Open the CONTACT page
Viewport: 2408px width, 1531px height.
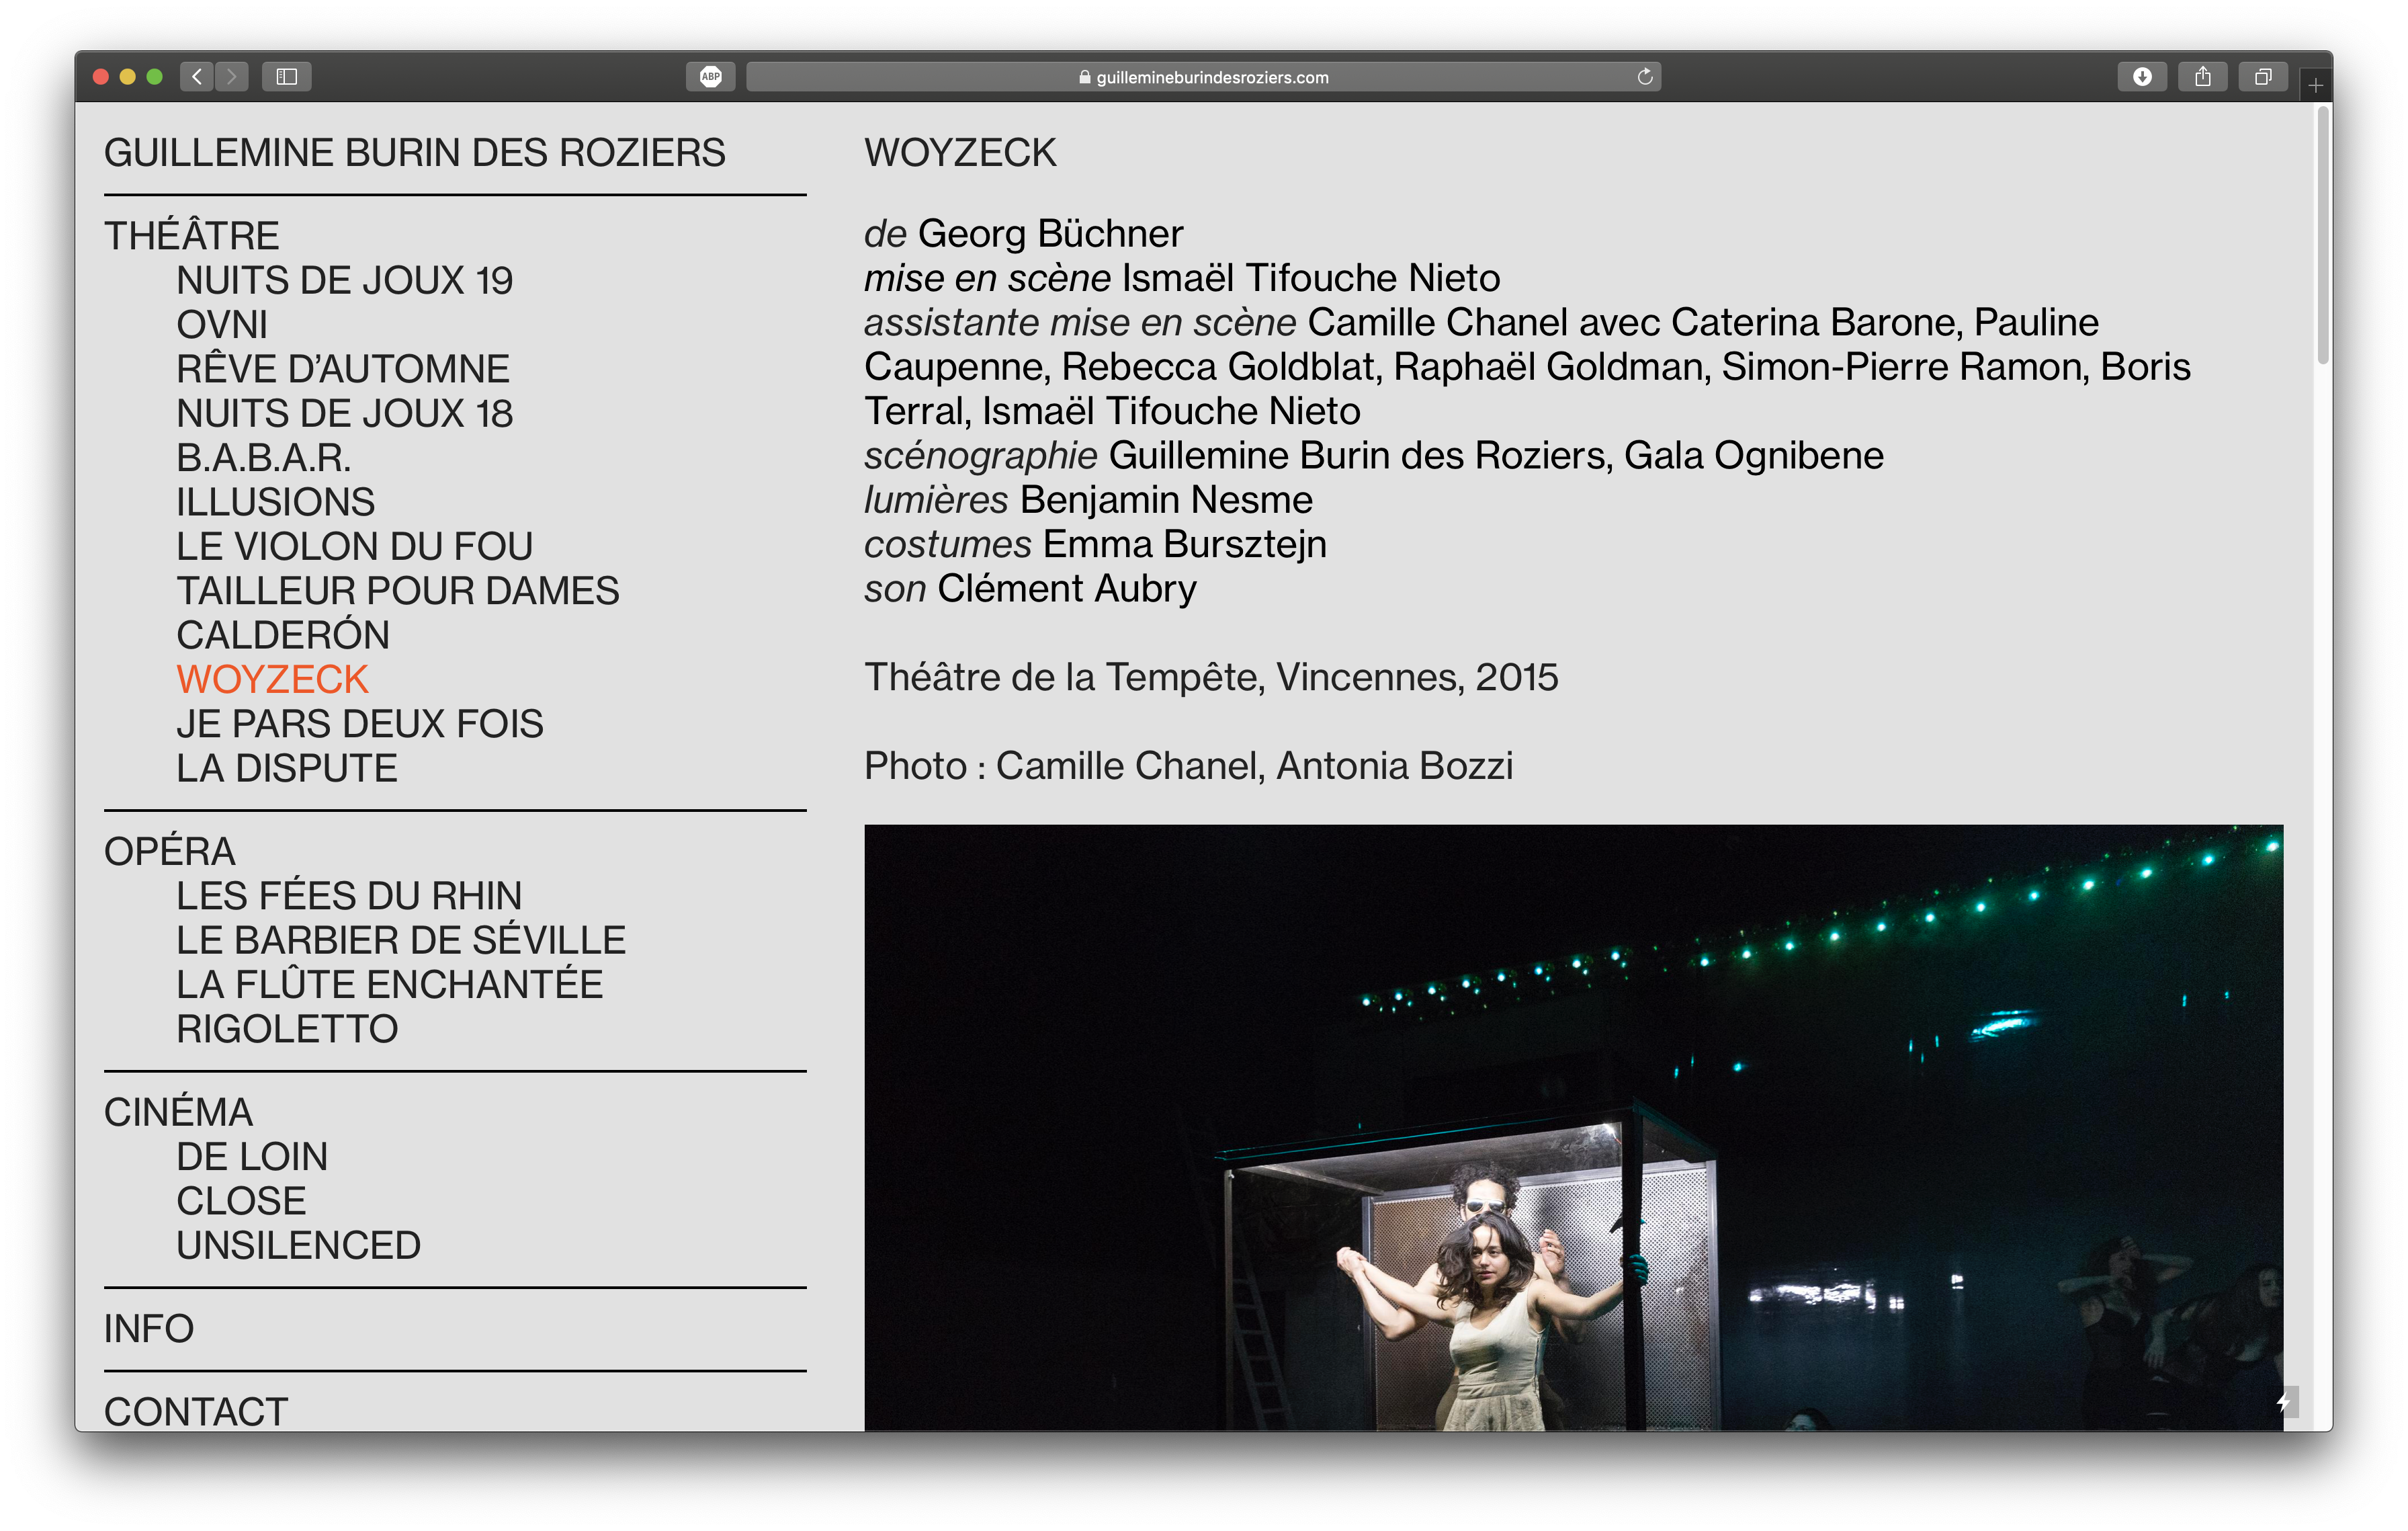tap(196, 1411)
